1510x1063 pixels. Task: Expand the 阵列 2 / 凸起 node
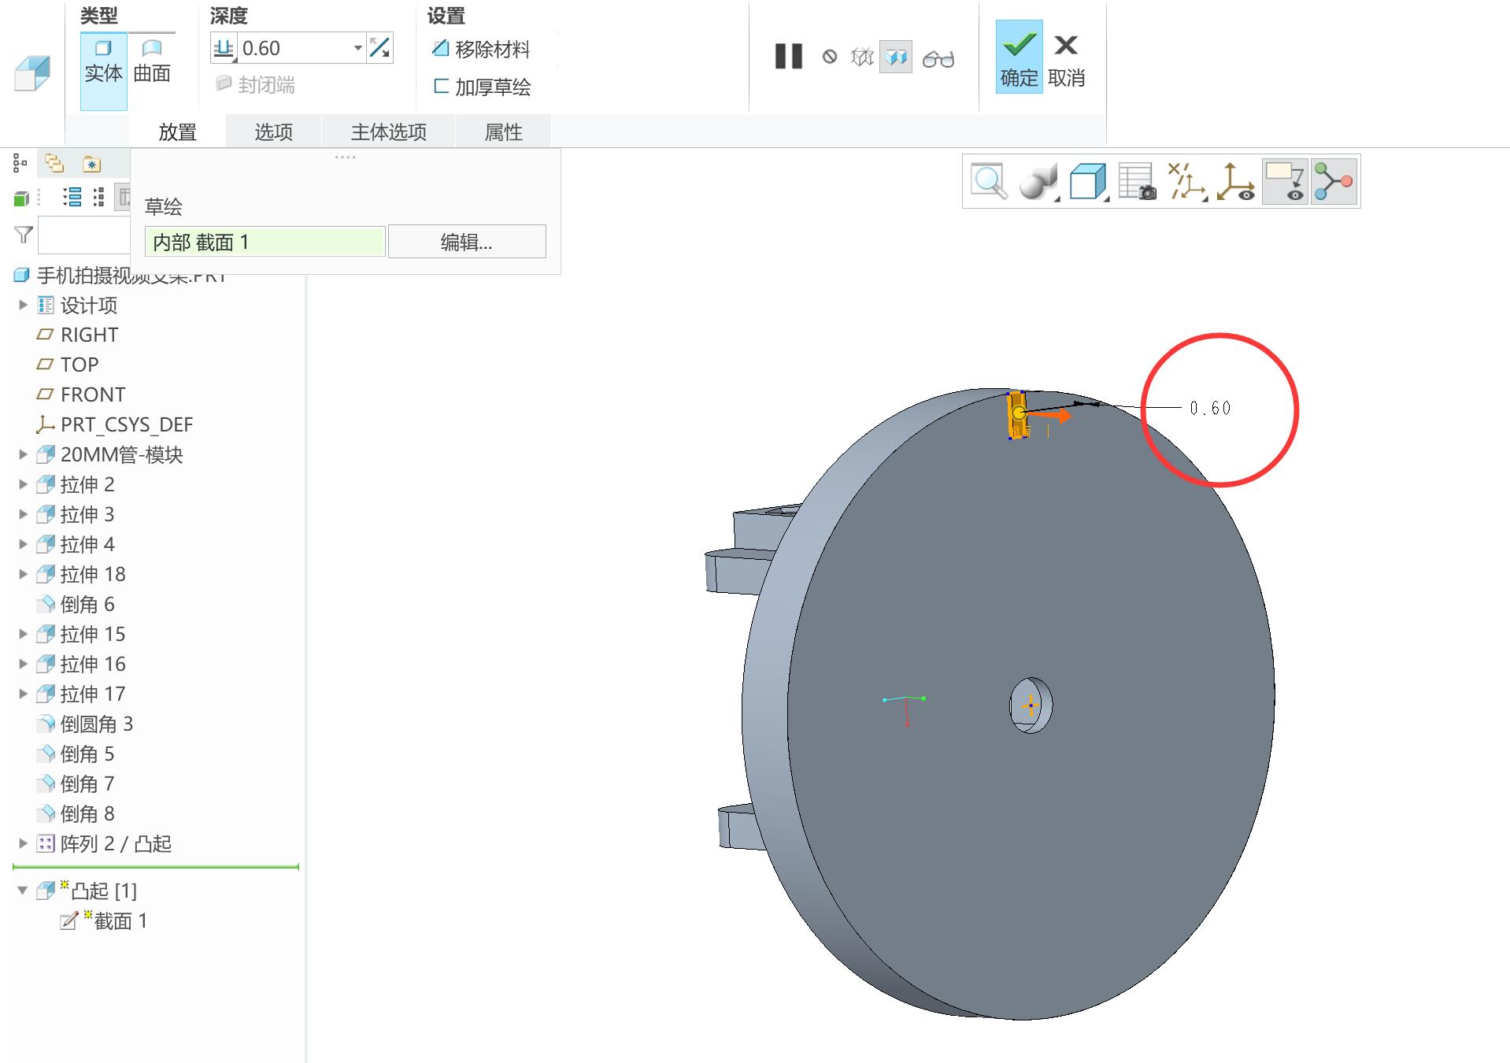coord(23,843)
